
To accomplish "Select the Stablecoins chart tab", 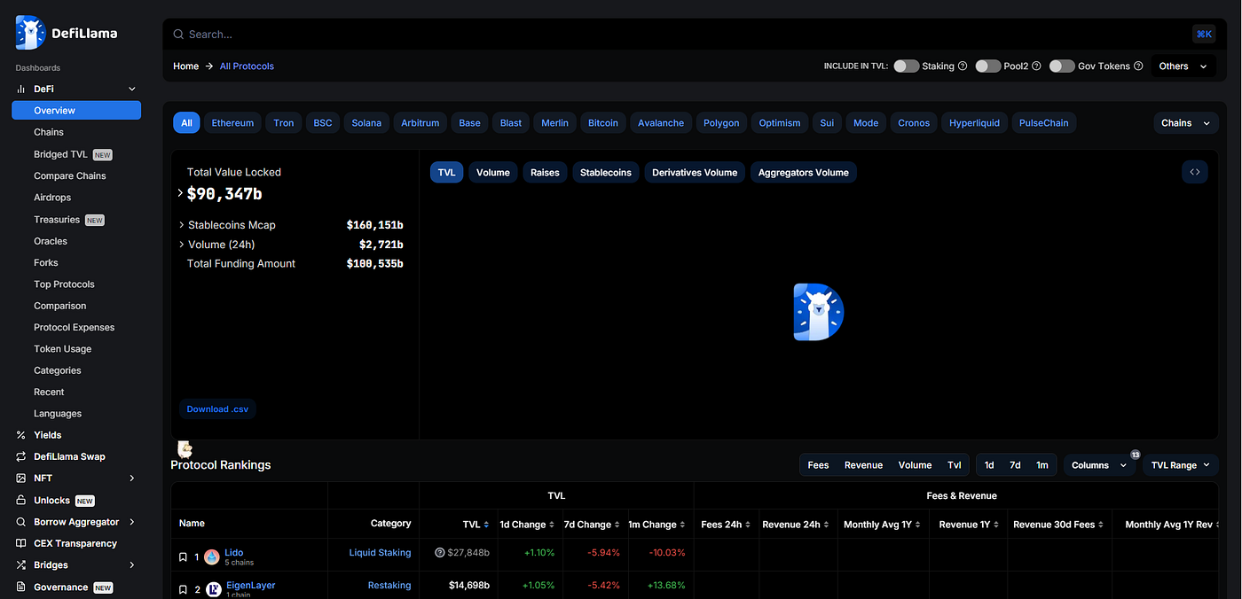I will click(606, 173).
